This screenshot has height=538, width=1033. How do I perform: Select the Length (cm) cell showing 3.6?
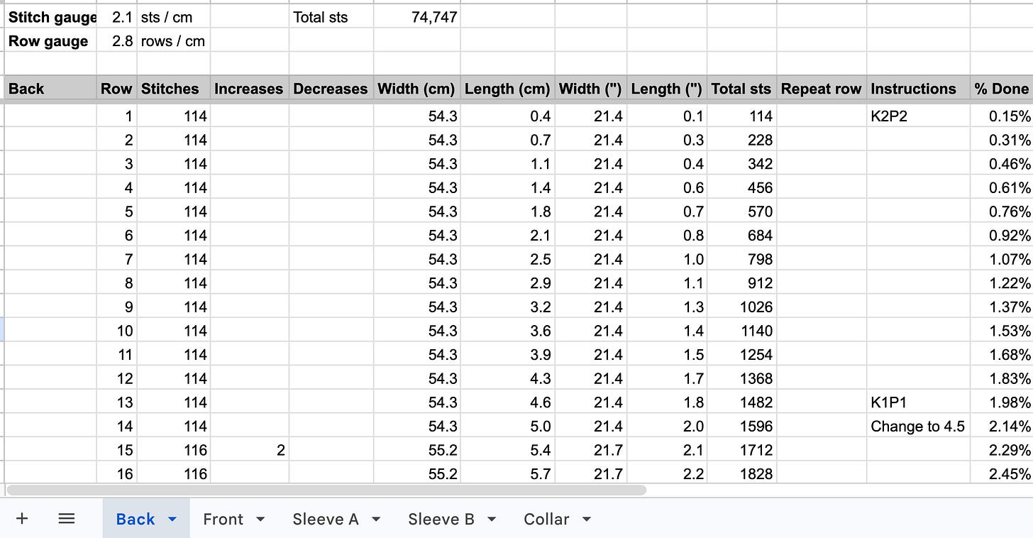pyautogui.click(x=507, y=331)
